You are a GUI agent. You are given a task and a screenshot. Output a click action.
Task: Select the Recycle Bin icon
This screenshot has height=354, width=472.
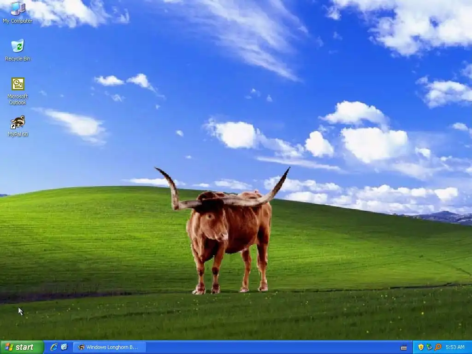18,50
